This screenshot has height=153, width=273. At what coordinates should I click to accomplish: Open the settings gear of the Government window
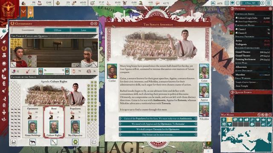(x=92, y=23)
